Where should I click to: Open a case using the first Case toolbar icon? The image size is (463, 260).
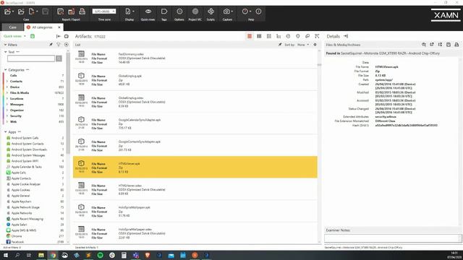(7, 12)
